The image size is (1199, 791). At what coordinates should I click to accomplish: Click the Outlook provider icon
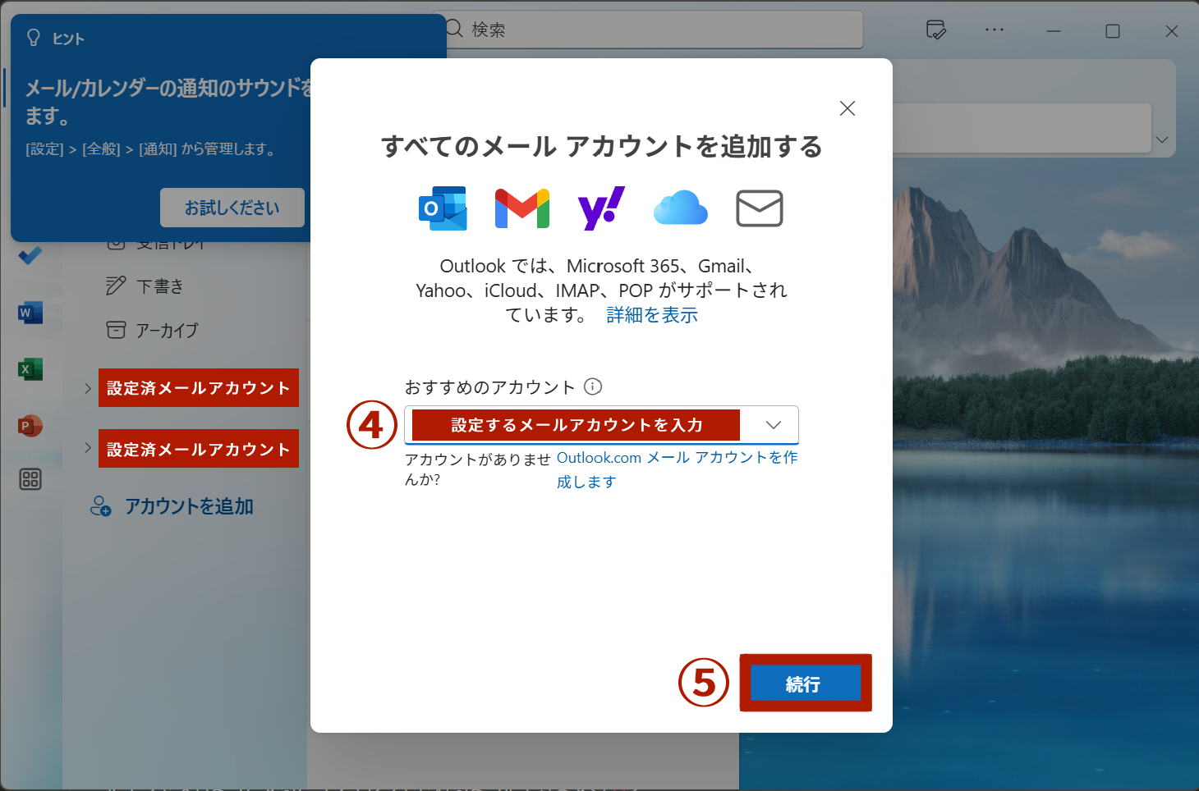pyautogui.click(x=443, y=208)
